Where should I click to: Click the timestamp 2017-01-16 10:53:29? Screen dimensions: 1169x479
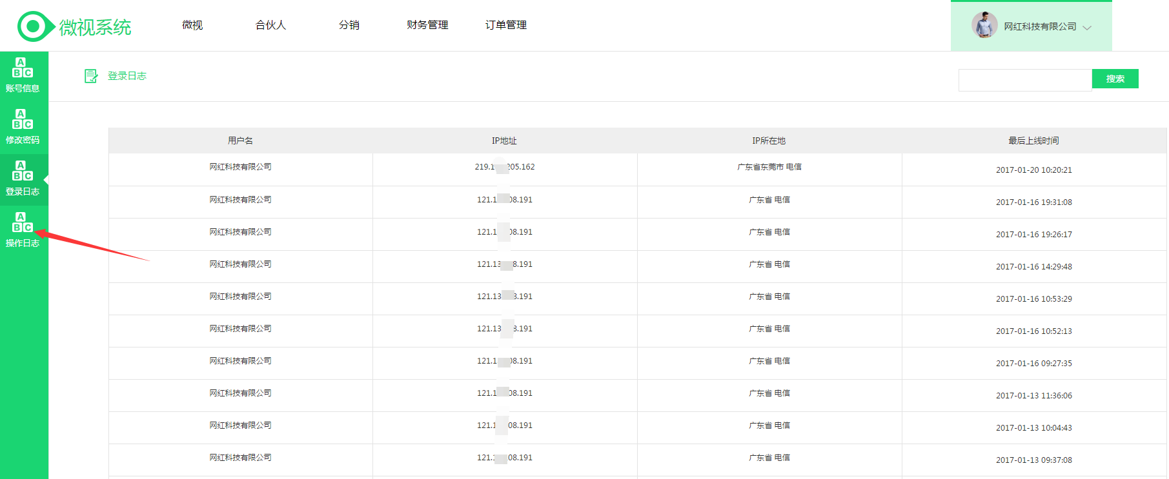[1034, 299]
